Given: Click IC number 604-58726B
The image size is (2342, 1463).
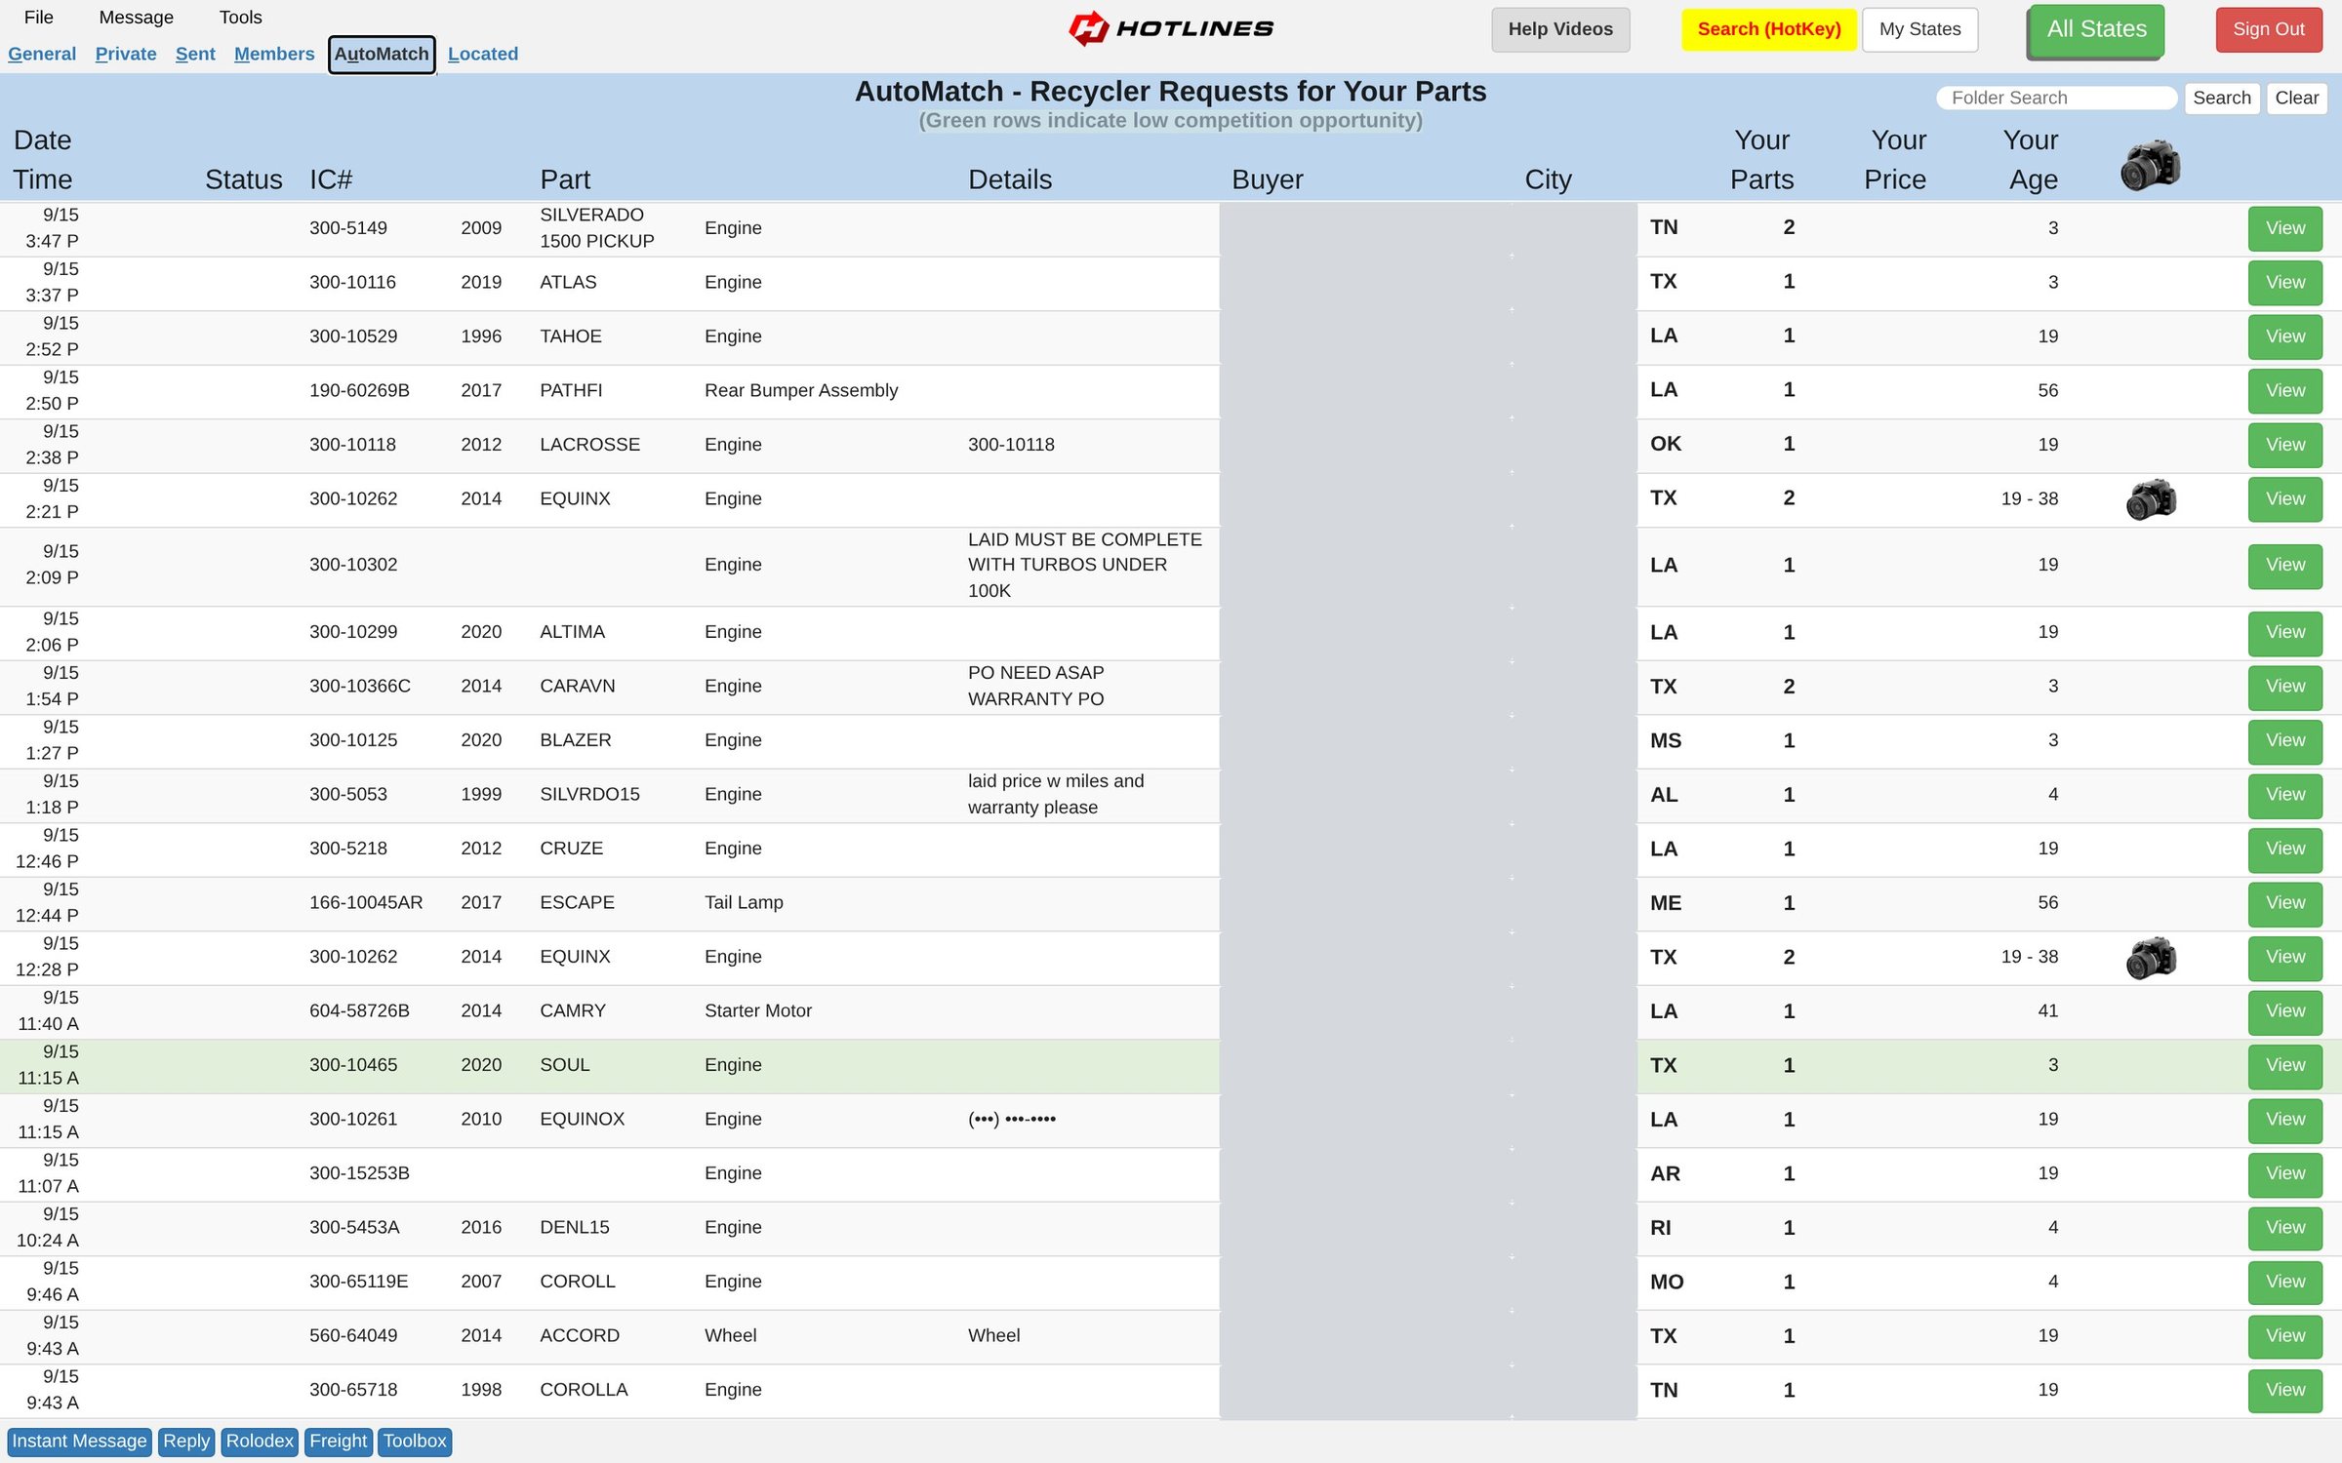Looking at the screenshot, I should coord(359,1011).
